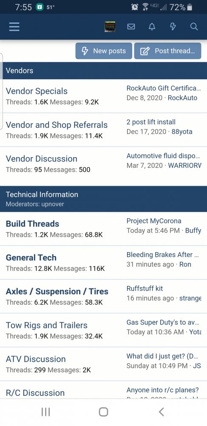
Task: Tap the user avatar thumbnail
Action: (110, 26)
